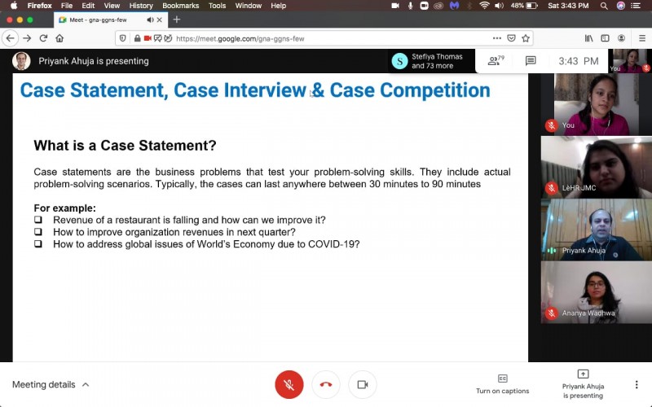The width and height of the screenshot is (652, 407).
Task: Reload the Meet page
Action: pyautogui.click(x=43, y=38)
